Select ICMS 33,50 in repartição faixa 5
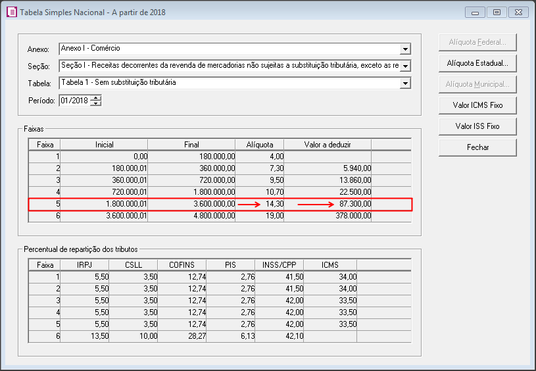This screenshot has width=536, height=371. [x=330, y=324]
